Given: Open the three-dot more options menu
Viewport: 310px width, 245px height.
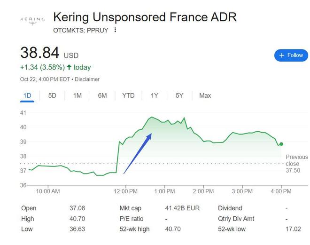Looking at the screenshot, I should click(116, 30).
